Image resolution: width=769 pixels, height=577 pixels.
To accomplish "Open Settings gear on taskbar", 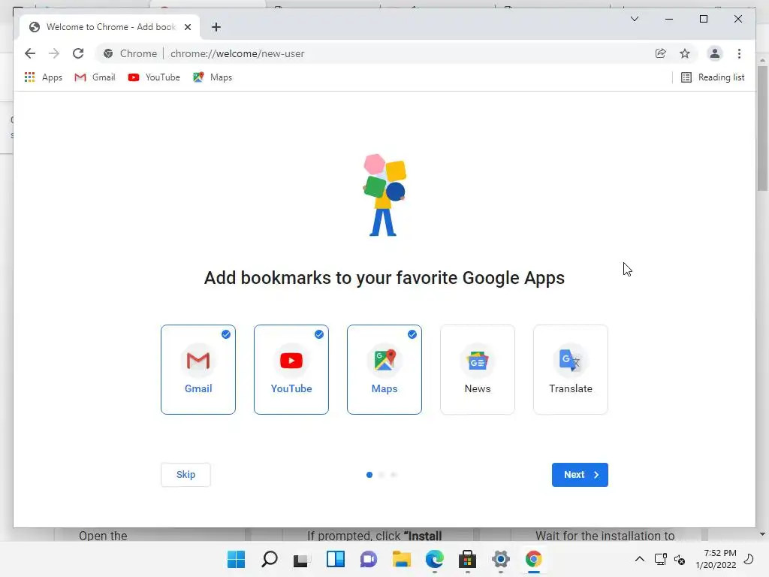I will click(501, 559).
